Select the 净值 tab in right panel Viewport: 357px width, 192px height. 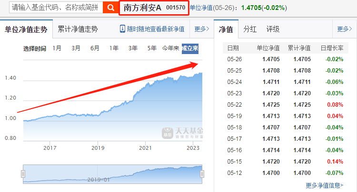(x=226, y=29)
